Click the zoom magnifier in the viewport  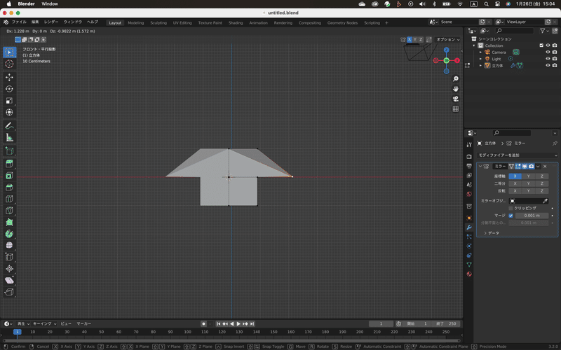pyautogui.click(x=455, y=79)
